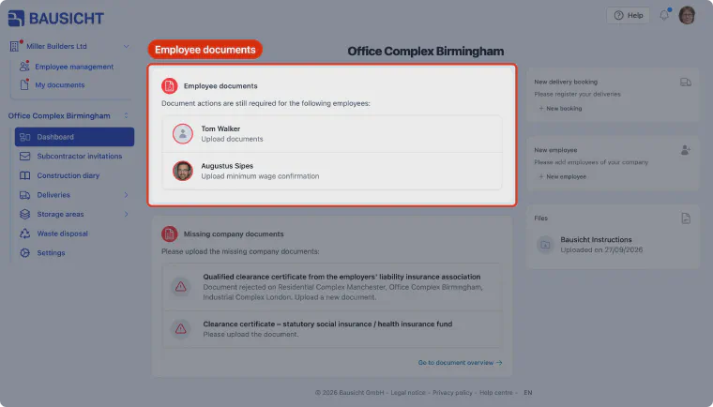The height and width of the screenshot is (407, 713).
Task: Open My documents
Action: tap(59, 85)
